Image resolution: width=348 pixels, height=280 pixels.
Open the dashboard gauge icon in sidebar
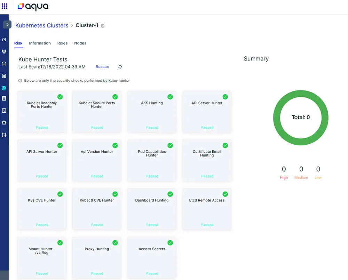[x=4, y=40]
